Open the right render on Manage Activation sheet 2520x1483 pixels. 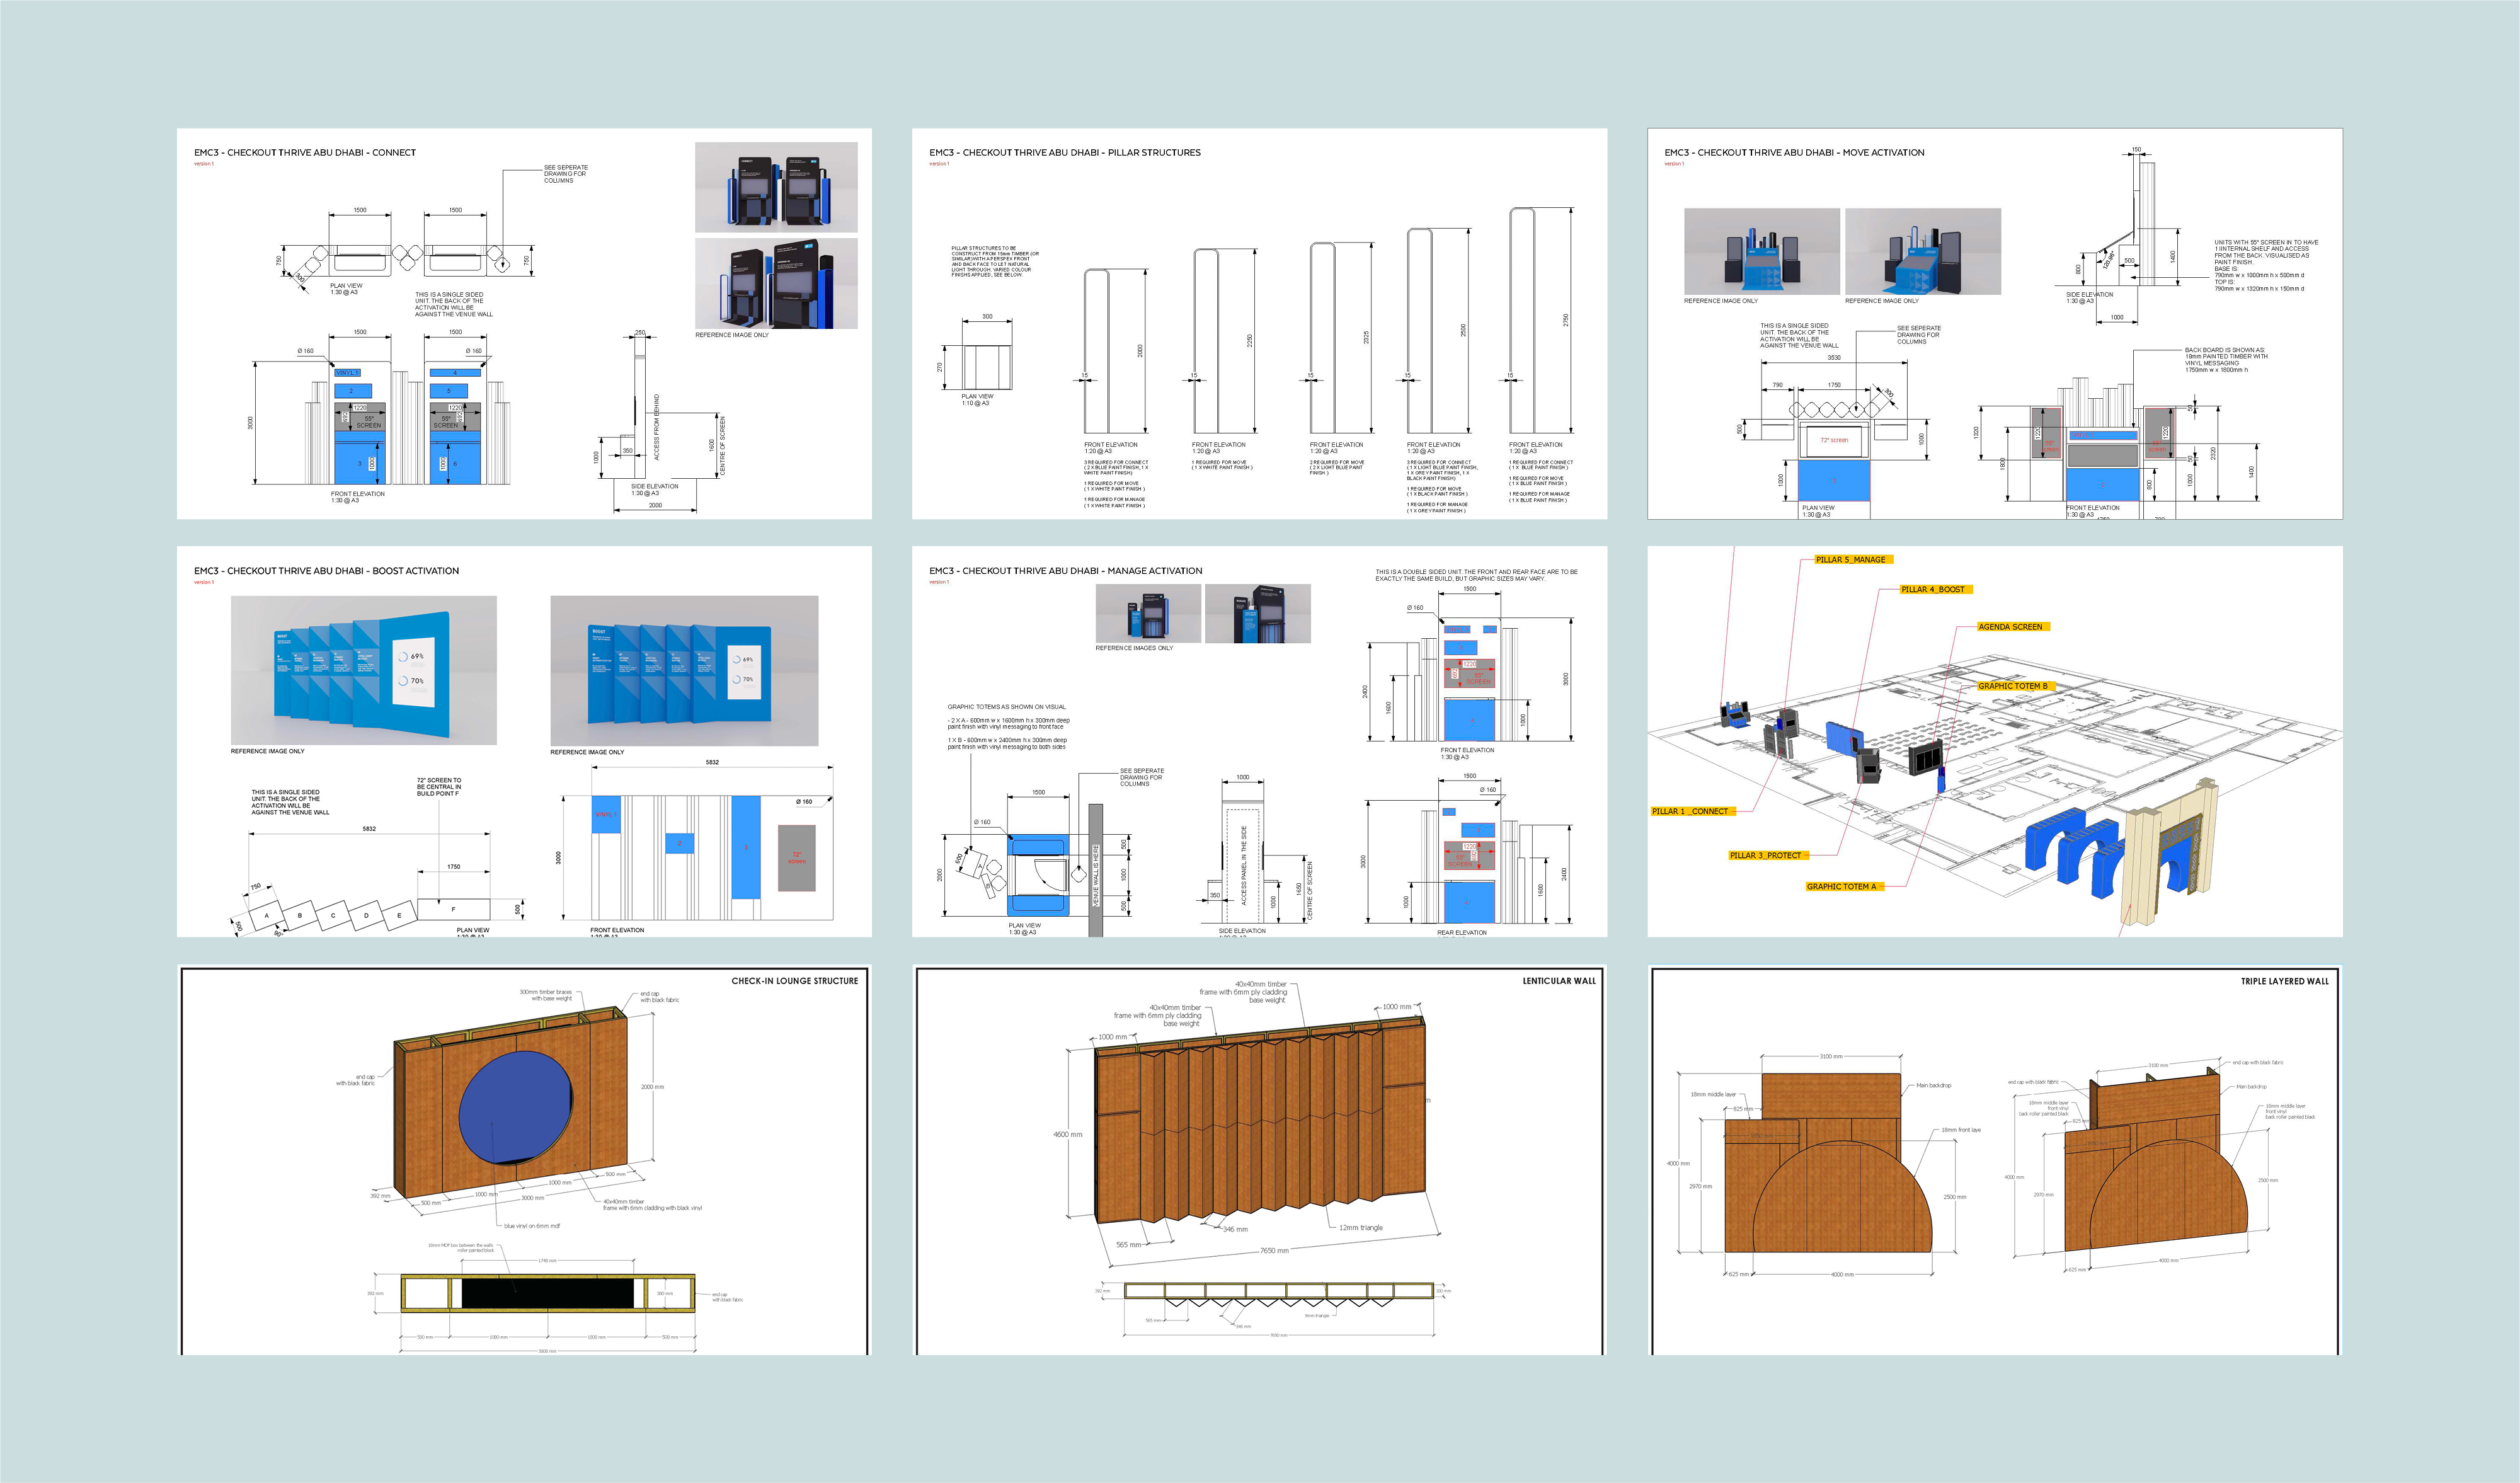(1258, 613)
